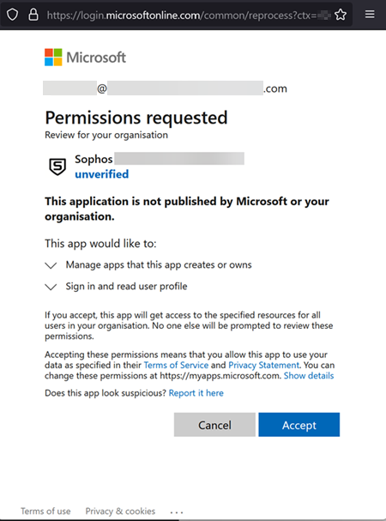Click 'Report it here' link
The height and width of the screenshot is (521, 386).
click(x=196, y=393)
